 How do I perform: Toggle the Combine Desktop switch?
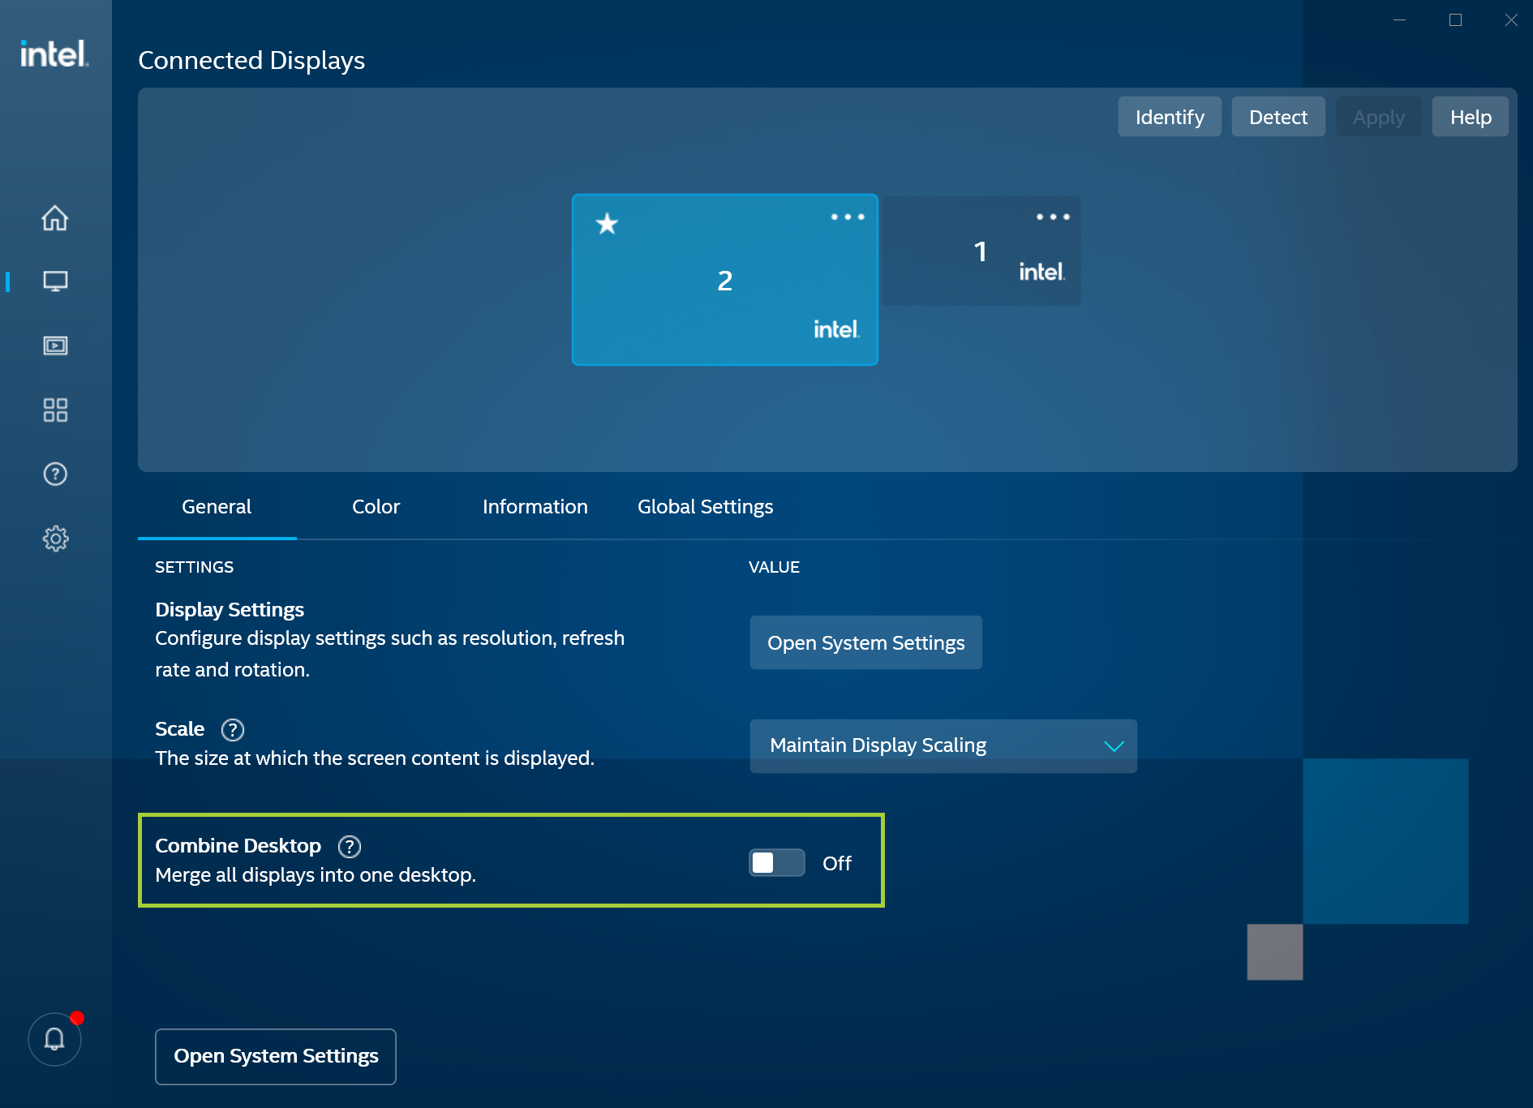[776, 863]
